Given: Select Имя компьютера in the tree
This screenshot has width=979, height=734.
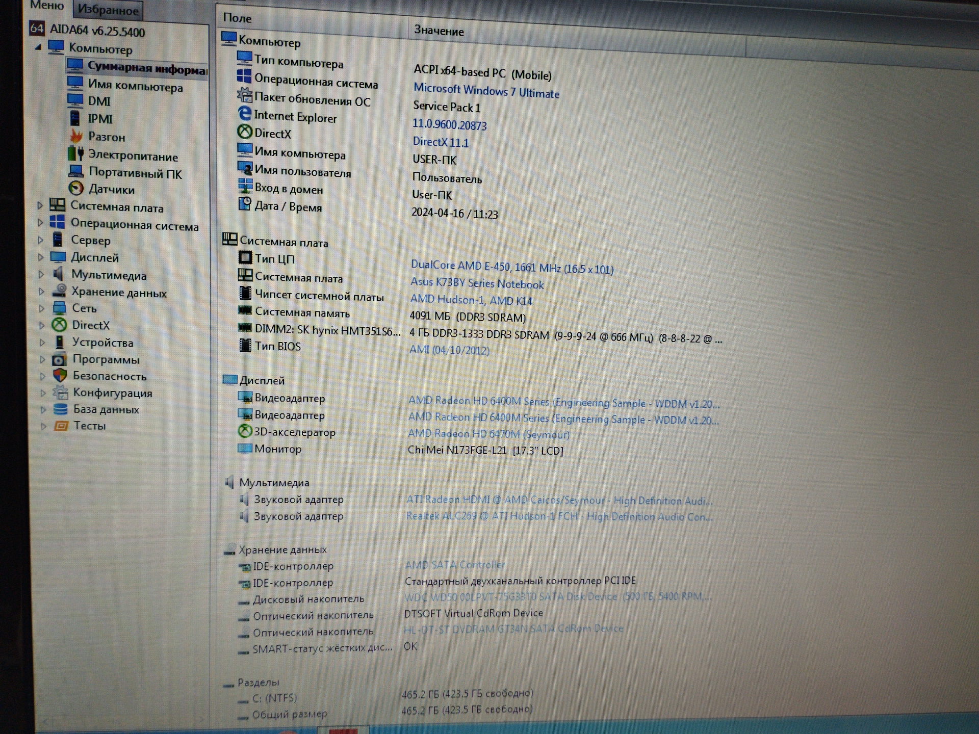Looking at the screenshot, I should click(x=135, y=85).
